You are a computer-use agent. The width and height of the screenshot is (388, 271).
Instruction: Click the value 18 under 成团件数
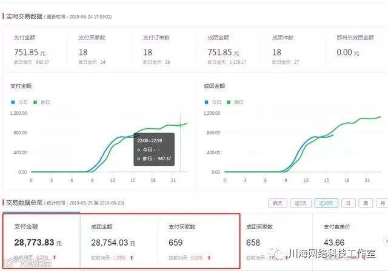276,52
